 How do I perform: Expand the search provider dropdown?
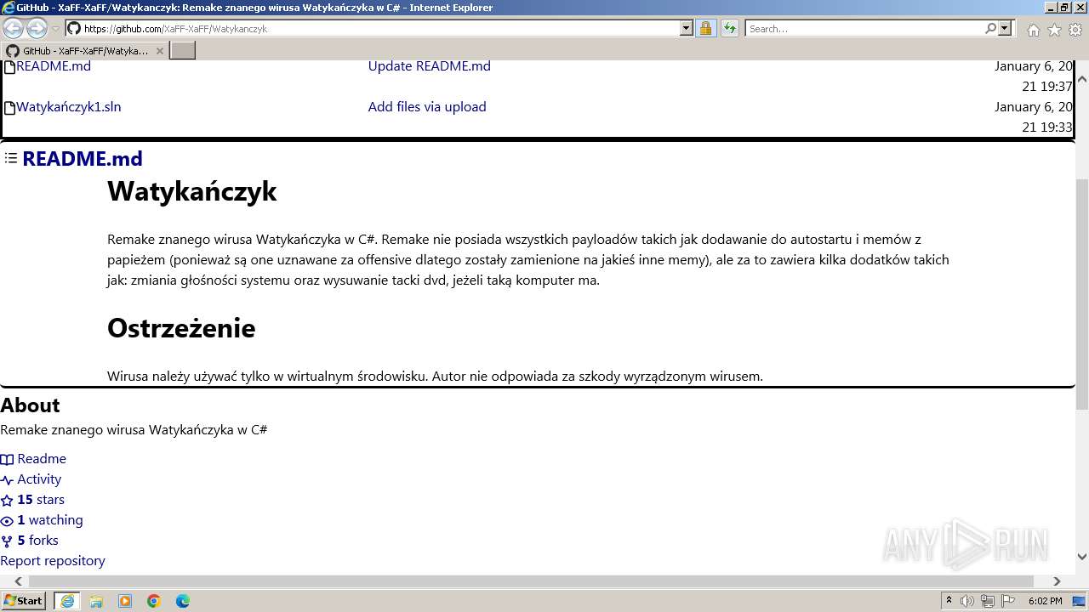click(1005, 28)
